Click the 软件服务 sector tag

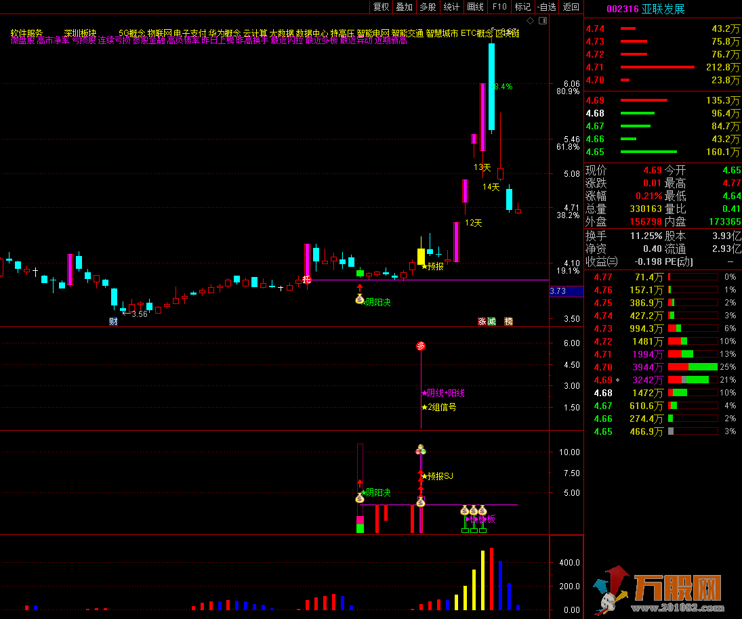(26, 33)
